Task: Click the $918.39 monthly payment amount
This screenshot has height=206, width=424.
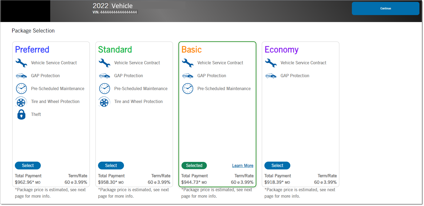Action: click(277, 182)
